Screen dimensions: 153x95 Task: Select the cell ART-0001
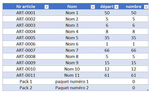26,13
